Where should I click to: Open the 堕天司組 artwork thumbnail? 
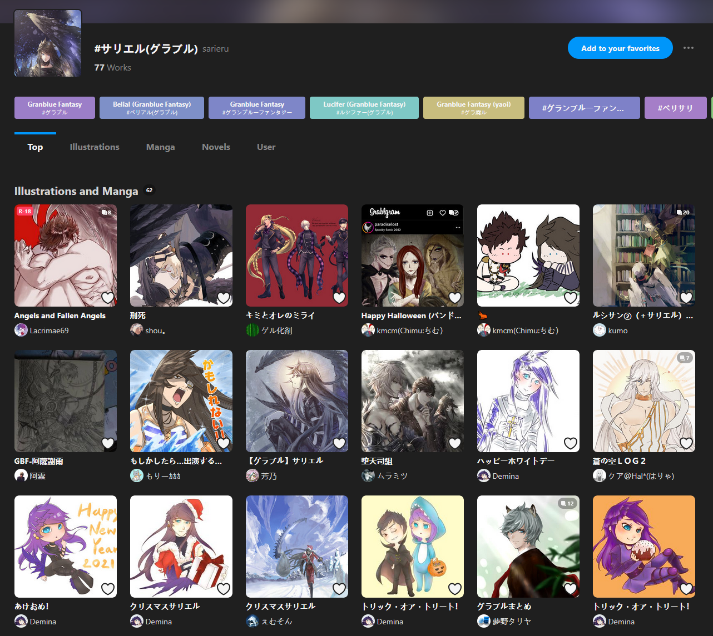(x=413, y=401)
